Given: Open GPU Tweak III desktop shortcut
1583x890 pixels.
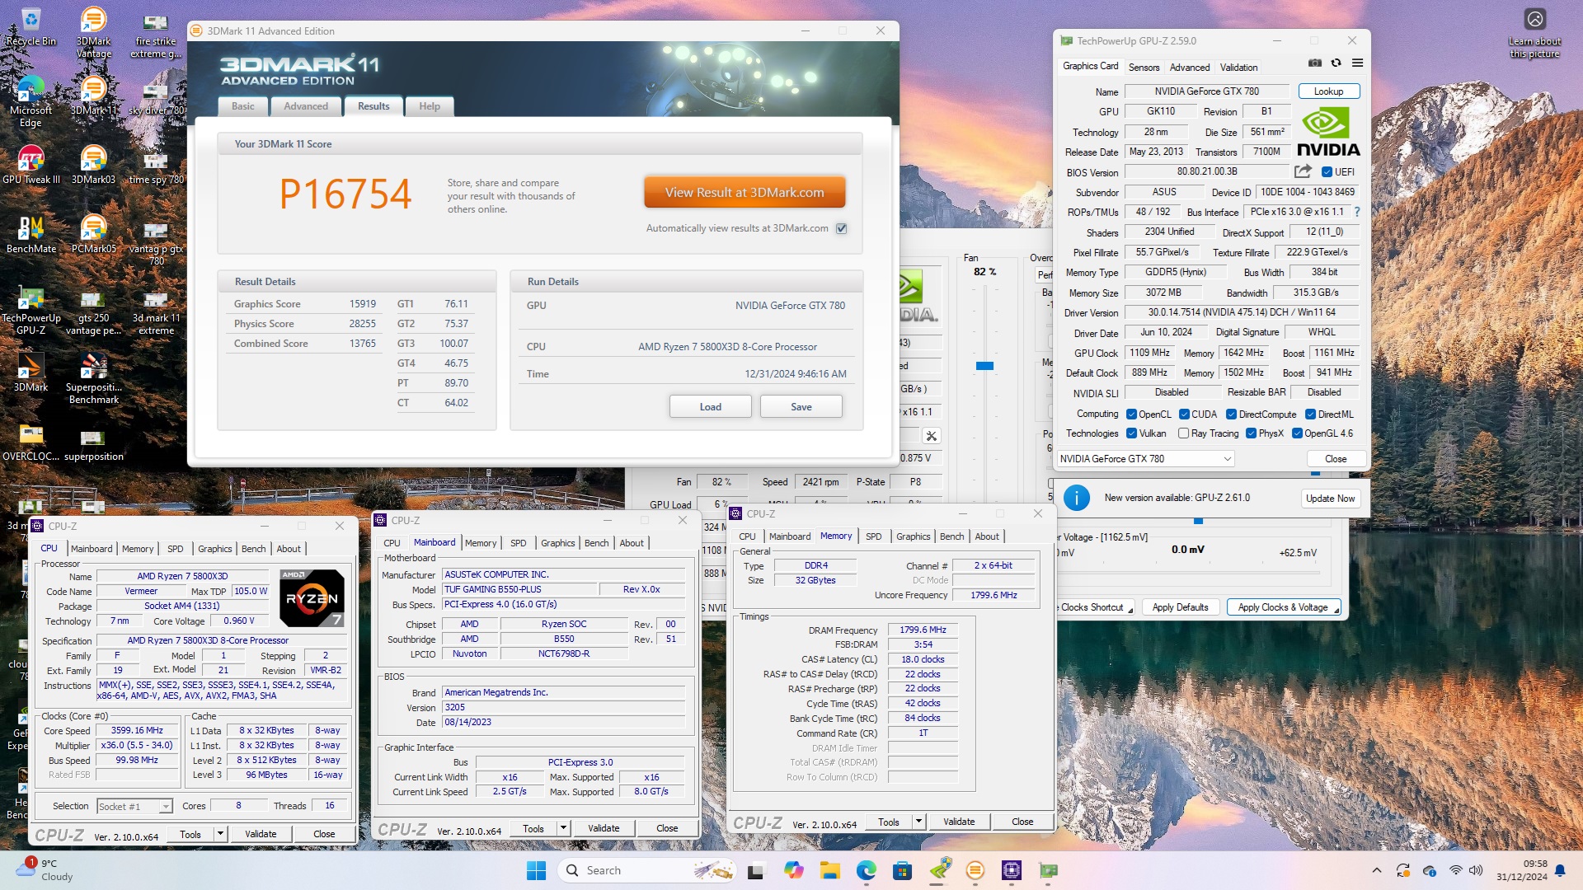Looking at the screenshot, I should (x=31, y=165).
